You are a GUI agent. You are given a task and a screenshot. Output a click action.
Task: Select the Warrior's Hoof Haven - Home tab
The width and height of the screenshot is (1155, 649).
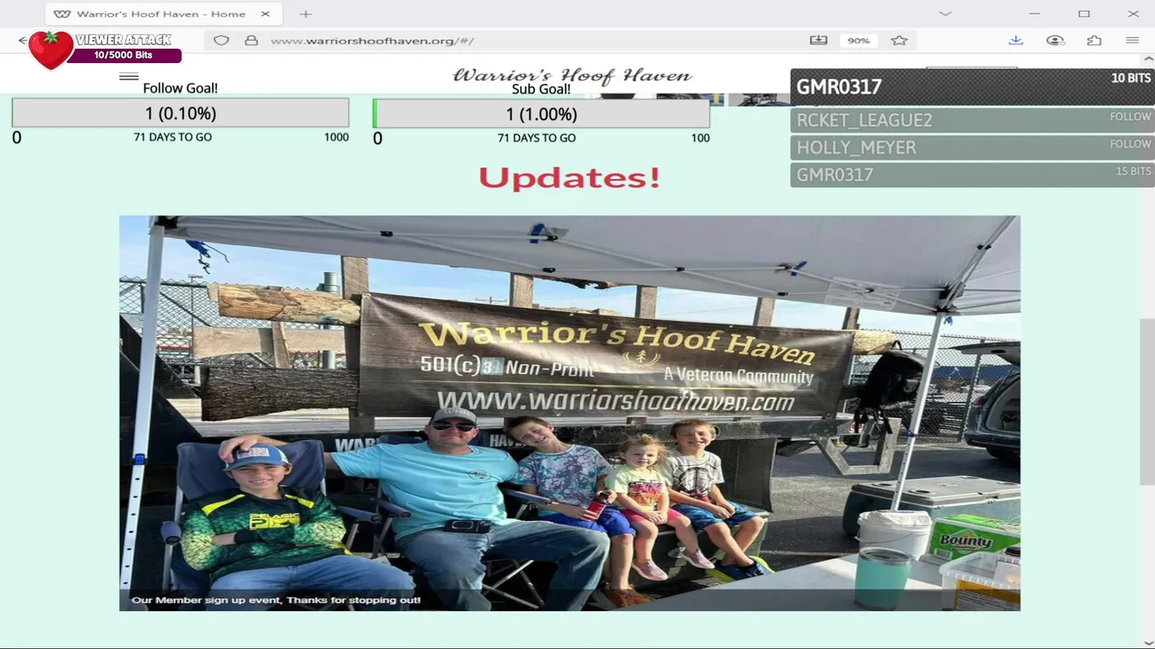162,14
